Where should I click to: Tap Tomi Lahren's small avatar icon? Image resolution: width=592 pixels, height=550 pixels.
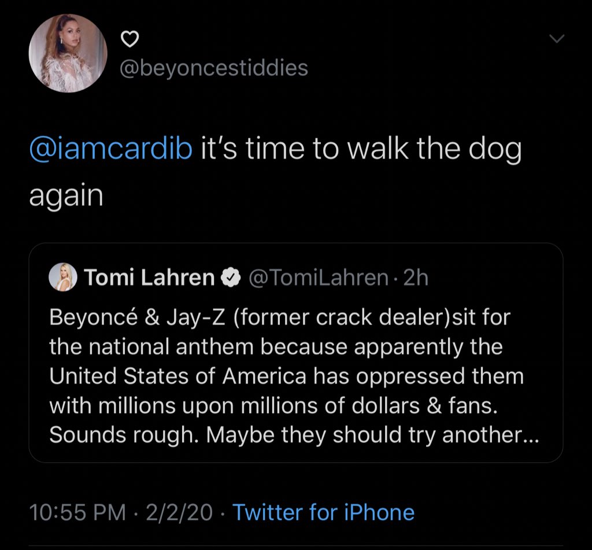pyautogui.click(x=64, y=279)
